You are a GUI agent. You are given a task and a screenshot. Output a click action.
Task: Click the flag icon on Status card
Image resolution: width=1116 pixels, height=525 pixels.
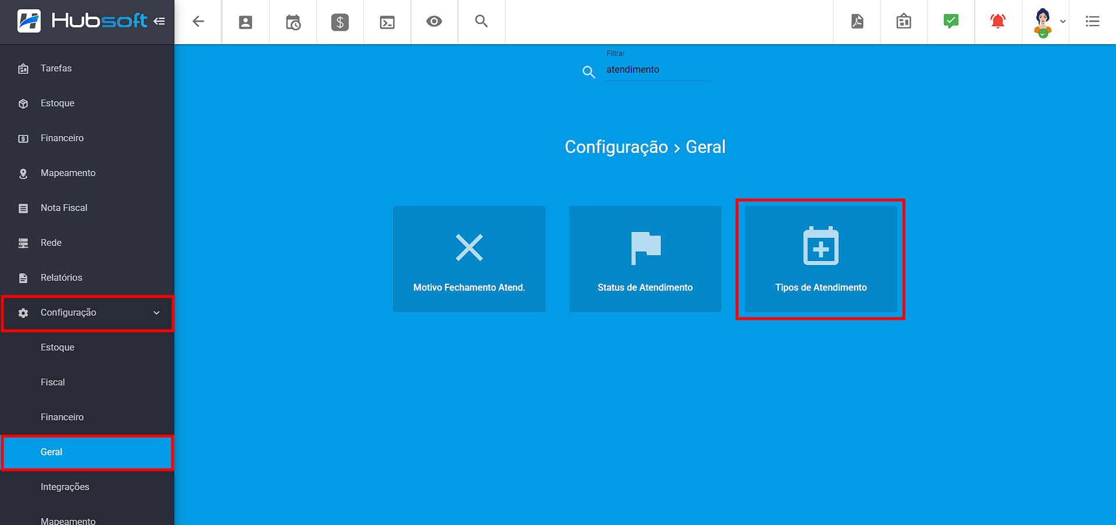click(x=646, y=248)
